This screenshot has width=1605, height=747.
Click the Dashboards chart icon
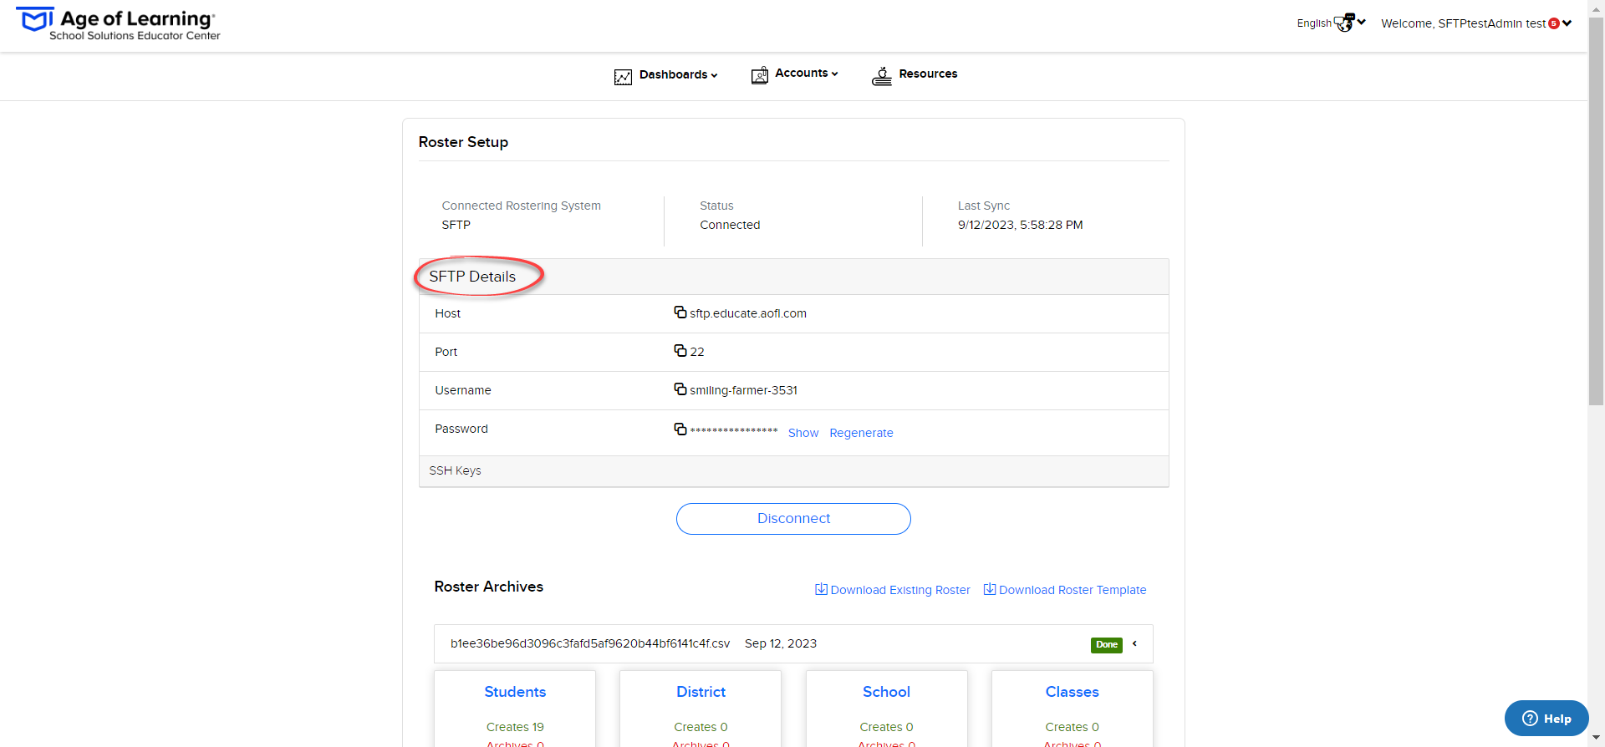pos(623,77)
